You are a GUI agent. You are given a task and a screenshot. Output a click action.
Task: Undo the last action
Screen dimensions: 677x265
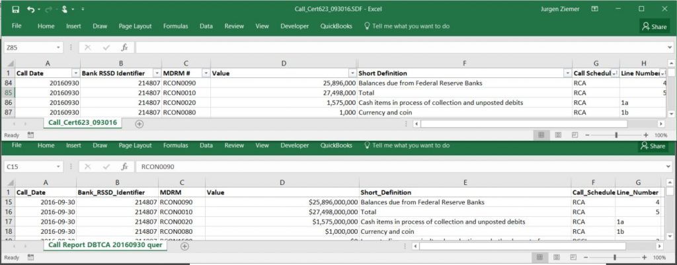click(30, 9)
